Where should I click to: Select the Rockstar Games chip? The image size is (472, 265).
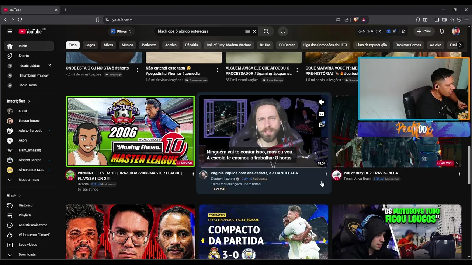click(408, 45)
